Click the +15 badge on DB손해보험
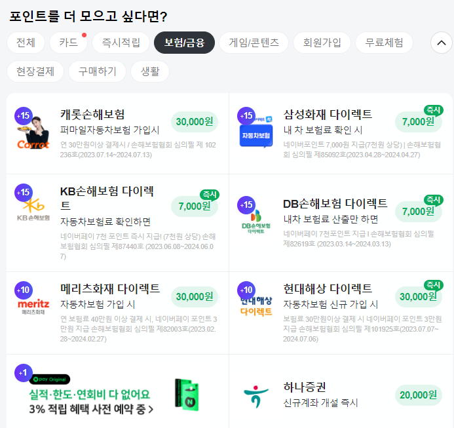 click(x=246, y=205)
